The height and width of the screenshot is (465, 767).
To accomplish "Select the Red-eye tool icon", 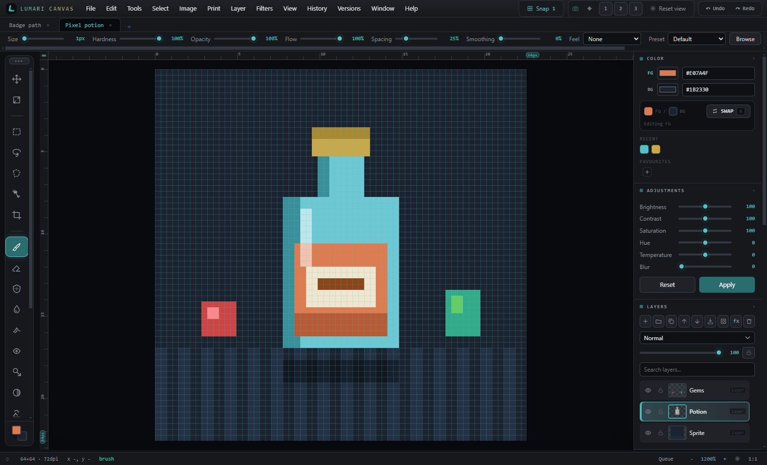I will 16,351.
